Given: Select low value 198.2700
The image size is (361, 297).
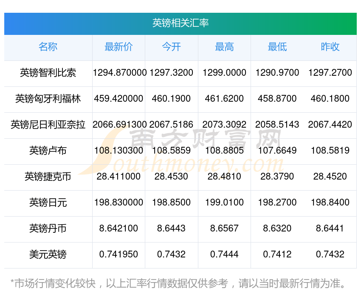Looking at the screenshot, I should click(x=277, y=203).
